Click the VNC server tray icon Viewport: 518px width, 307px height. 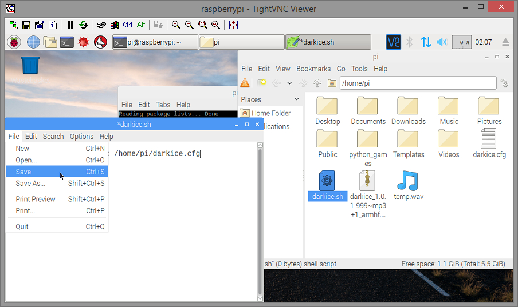tap(394, 42)
